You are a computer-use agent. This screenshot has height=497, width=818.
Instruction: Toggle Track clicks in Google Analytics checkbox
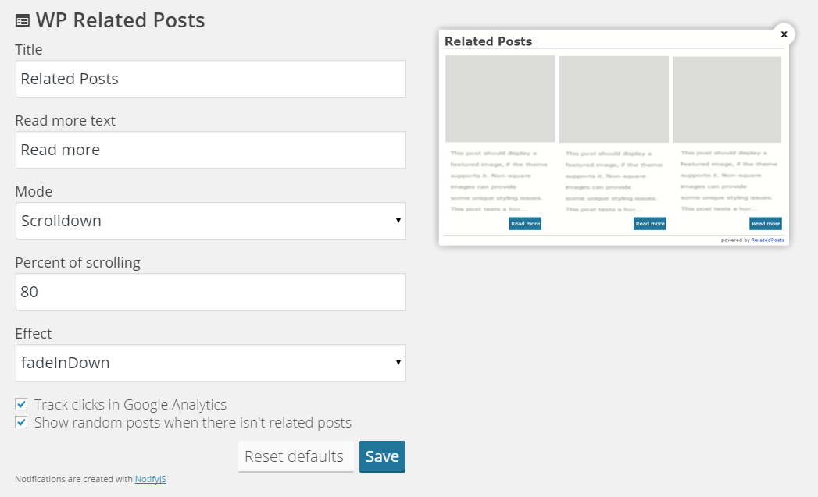[x=21, y=404]
